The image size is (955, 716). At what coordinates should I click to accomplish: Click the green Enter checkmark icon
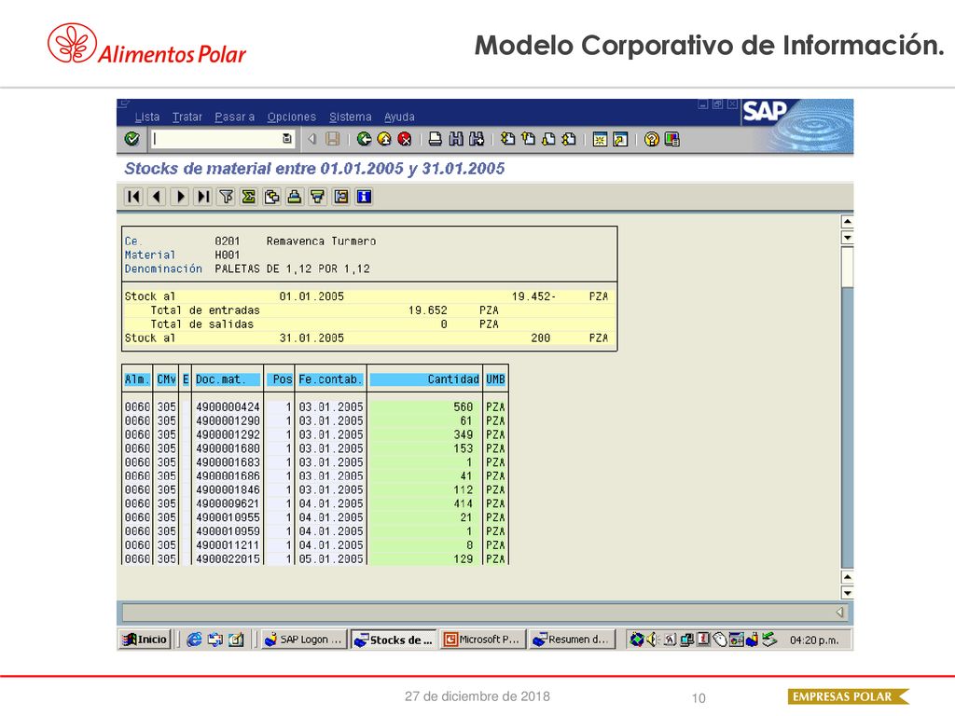click(x=131, y=139)
